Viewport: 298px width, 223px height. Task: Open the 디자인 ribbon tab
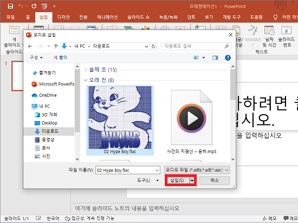click(64, 17)
